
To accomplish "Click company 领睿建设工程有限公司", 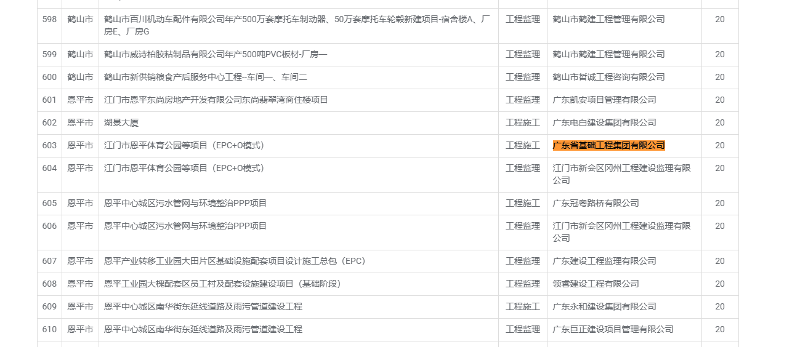I will [x=596, y=284].
